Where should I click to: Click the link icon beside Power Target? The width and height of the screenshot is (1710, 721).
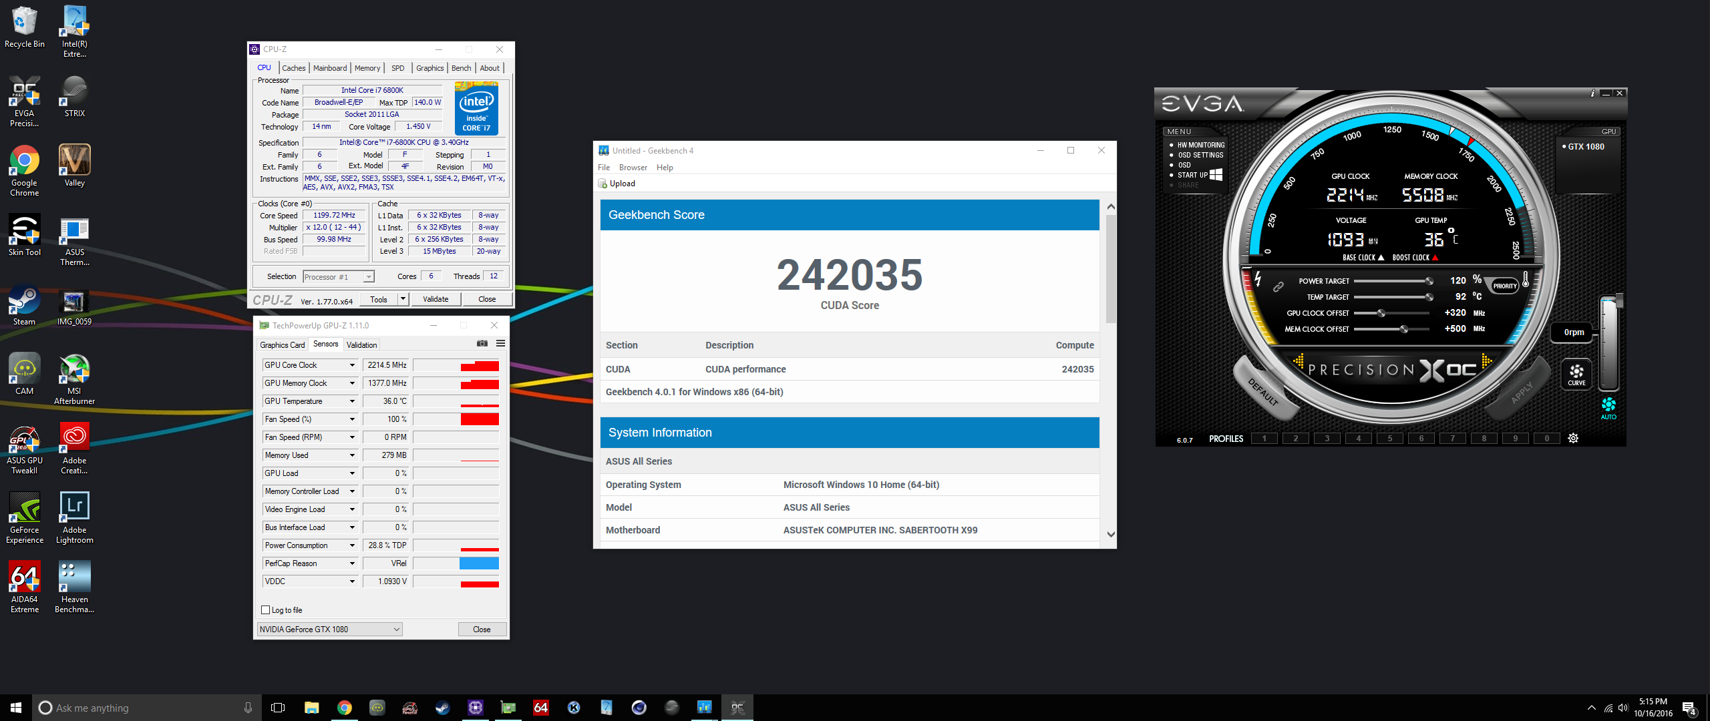click(x=1278, y=286)
